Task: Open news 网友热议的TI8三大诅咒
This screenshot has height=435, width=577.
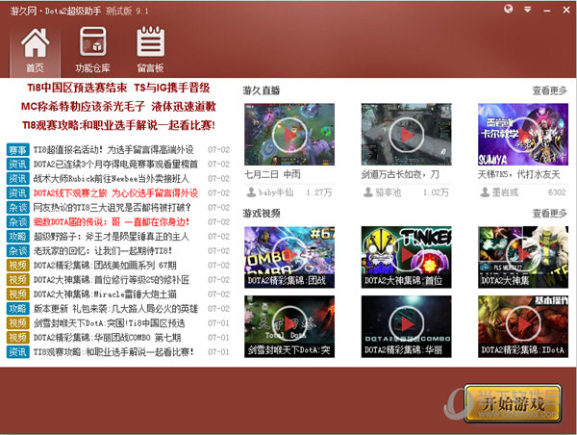Action: (x=113, y=207)
